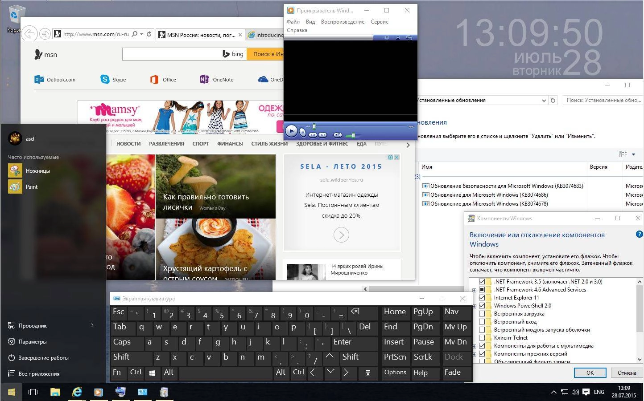This screenshot has width=644, height=401.
Task: Toggle .NET Framework 3.5 checkbox
Action: click(482, 282)
